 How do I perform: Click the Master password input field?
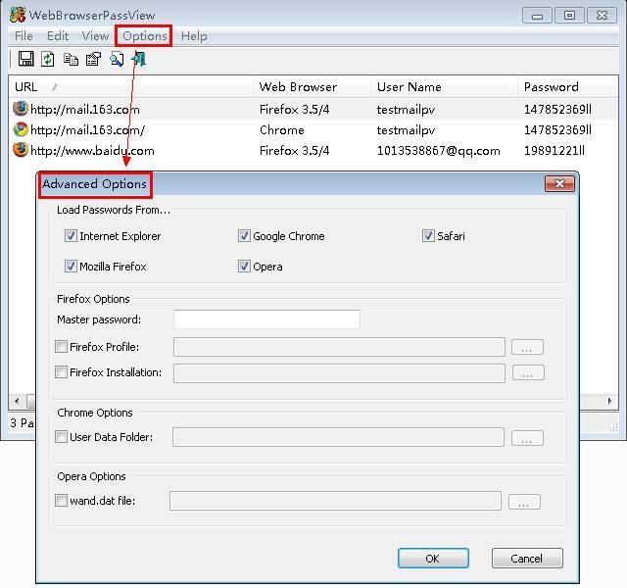tap(266, 319)
